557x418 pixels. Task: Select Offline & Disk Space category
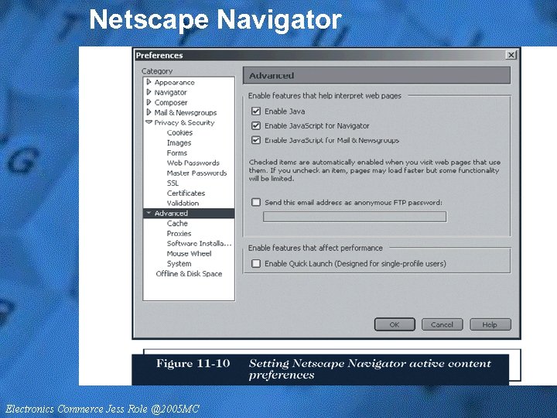click(x=189, y=274)
